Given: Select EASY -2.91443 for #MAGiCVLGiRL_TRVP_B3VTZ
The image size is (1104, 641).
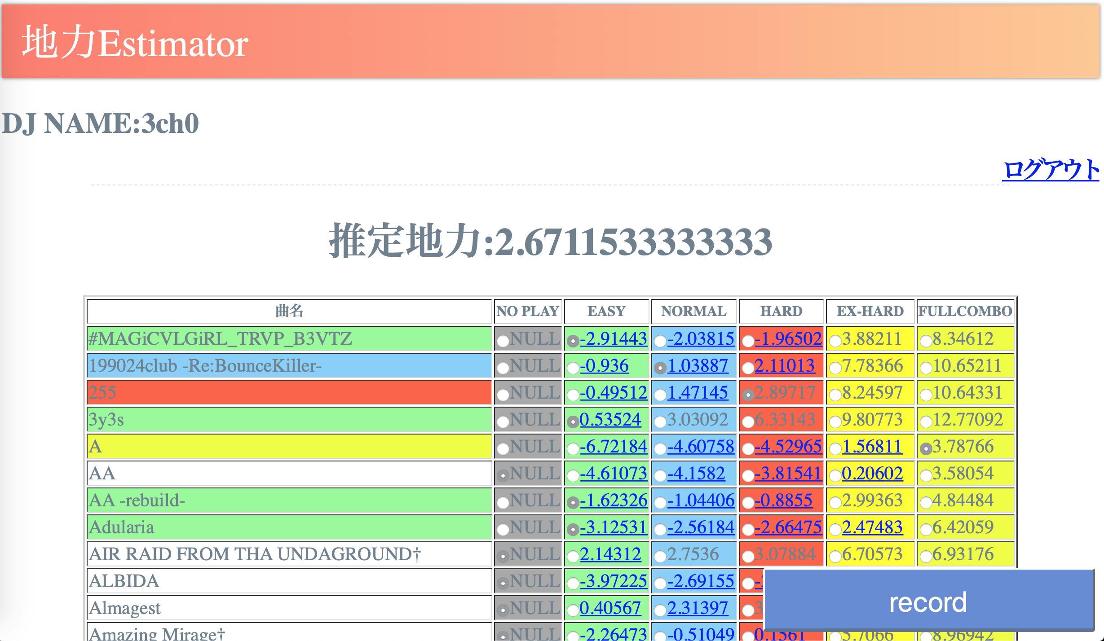Looking at the screenshot, I should point(573,340).
